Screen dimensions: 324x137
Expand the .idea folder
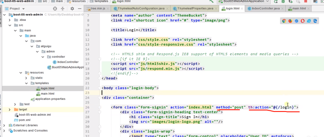(x=9, y=20)
